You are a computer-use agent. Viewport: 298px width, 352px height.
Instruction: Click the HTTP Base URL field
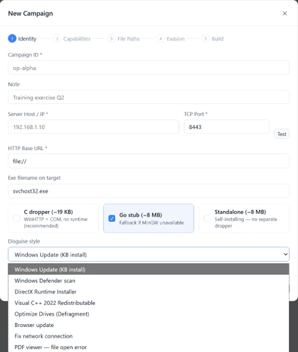pyautogui.click(x=148, y=161)
